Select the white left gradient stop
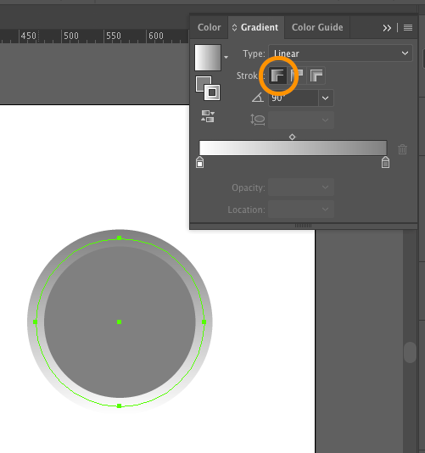This screenshot has height=453, width=425. click(x=199, y=162)
